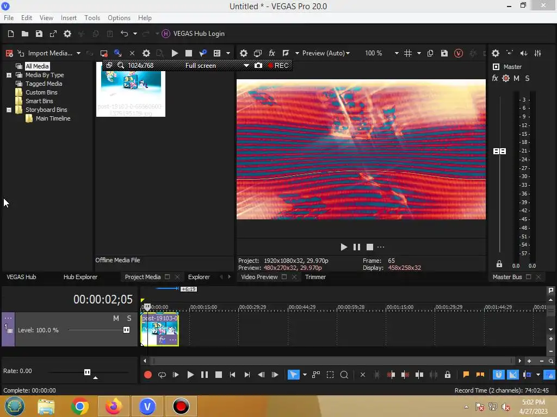This screenshot has height=417, width=557.
Task: Select Main Timeline storyboard bin
Action: click(x=53, y=118)
